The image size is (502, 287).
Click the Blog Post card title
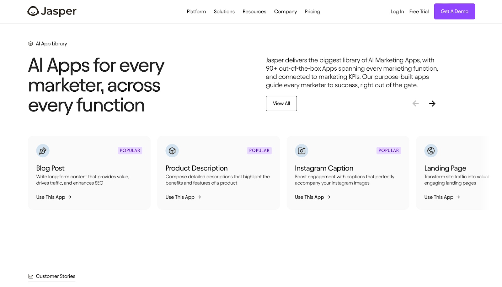(x=50, y=168)
